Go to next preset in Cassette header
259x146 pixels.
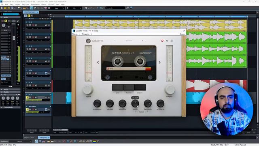142,41
